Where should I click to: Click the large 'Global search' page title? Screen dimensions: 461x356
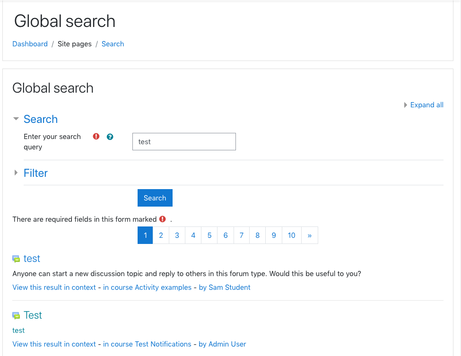click(x=65, y=21)
